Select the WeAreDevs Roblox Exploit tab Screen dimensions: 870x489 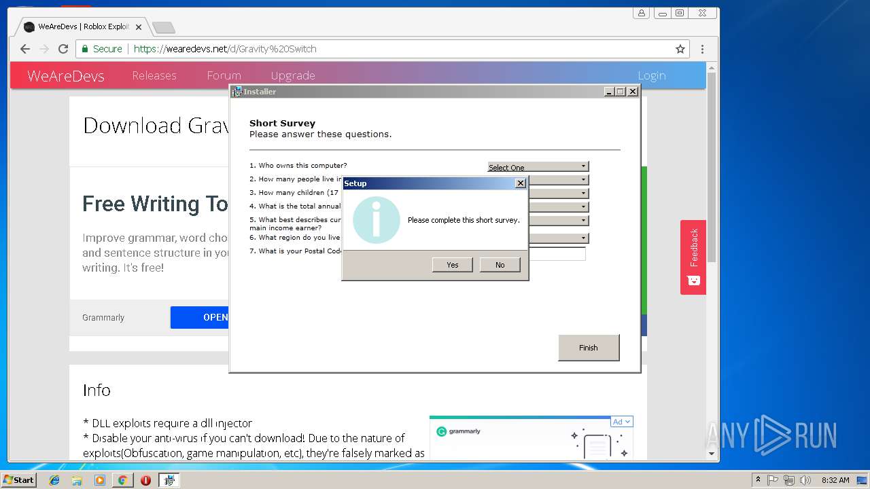point(82,27)
